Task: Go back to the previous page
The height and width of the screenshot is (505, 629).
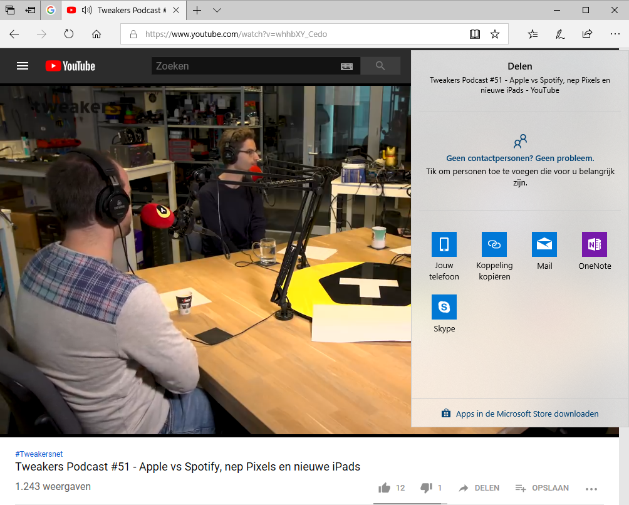Action: (14, 34)
